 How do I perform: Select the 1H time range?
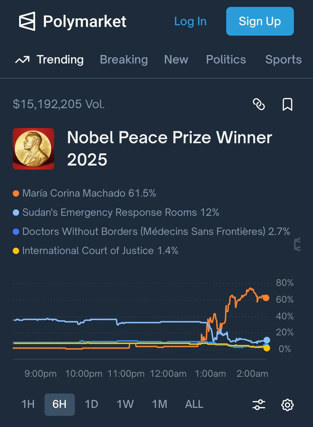point(28,404)
